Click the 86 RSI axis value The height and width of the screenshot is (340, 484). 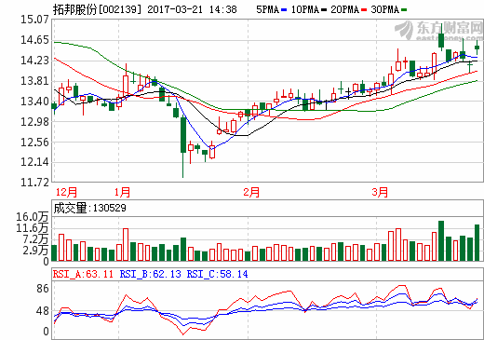(x=43, y=289)
